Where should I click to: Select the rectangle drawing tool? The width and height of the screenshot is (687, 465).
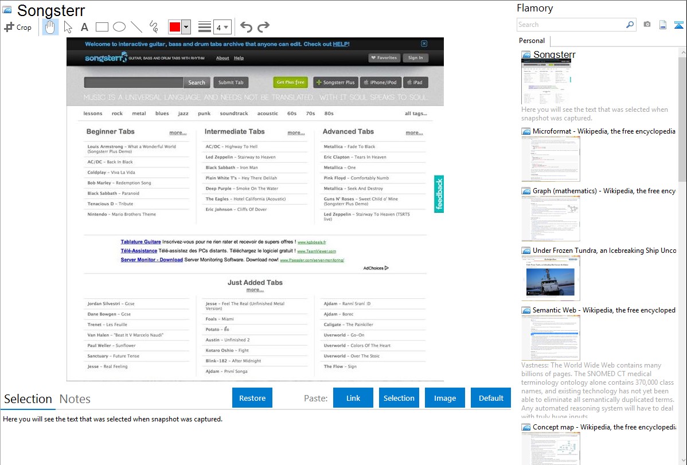click(102, 27)
